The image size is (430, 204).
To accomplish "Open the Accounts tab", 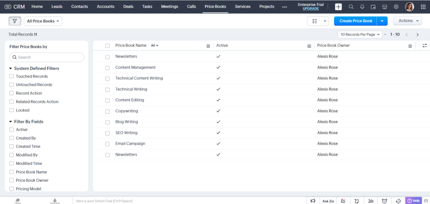I will point(105,7).
